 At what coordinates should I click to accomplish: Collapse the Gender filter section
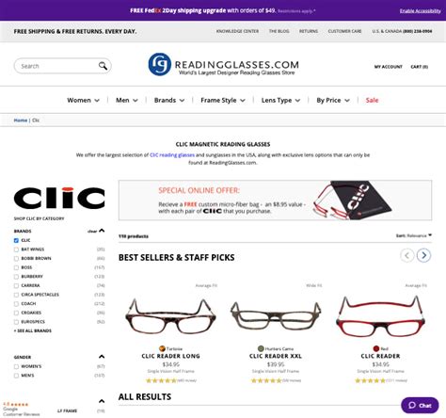pyautogui.click(x=102, y=357)
